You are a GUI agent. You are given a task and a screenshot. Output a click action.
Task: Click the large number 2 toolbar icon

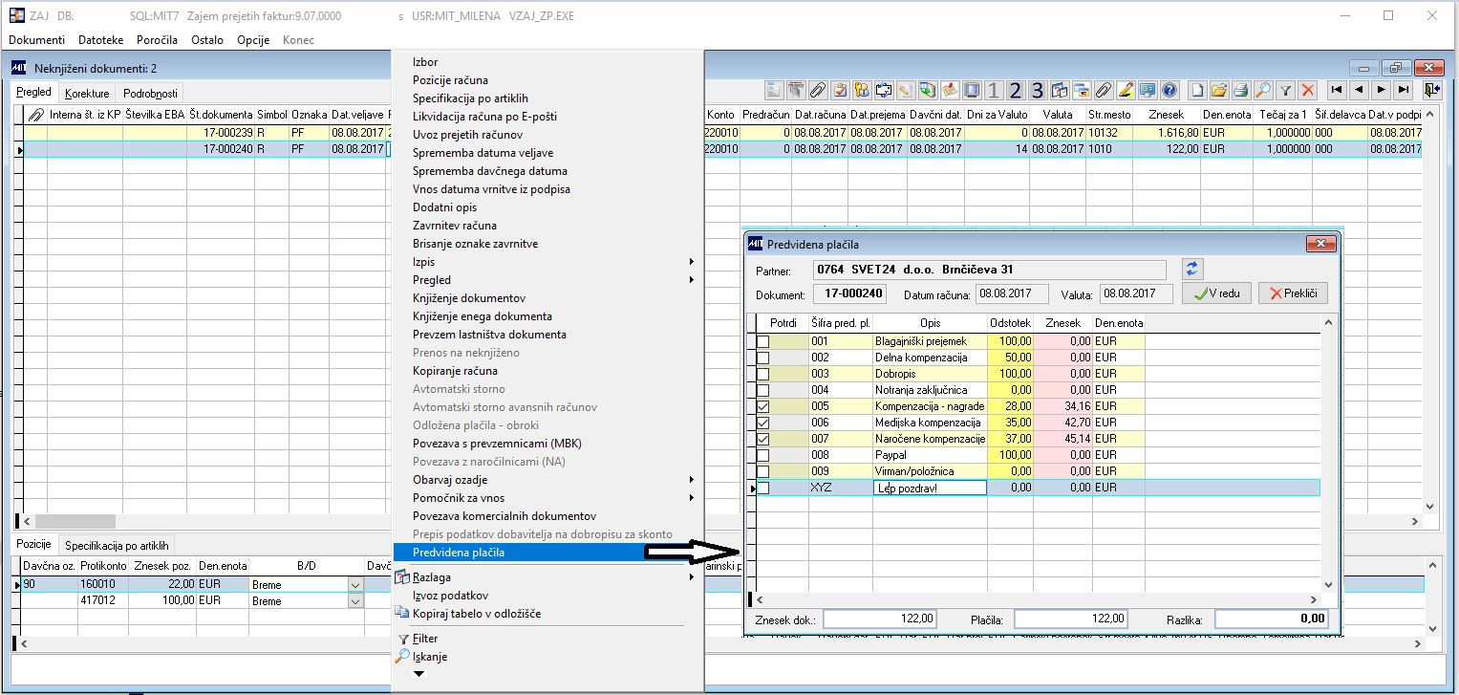1015,90
